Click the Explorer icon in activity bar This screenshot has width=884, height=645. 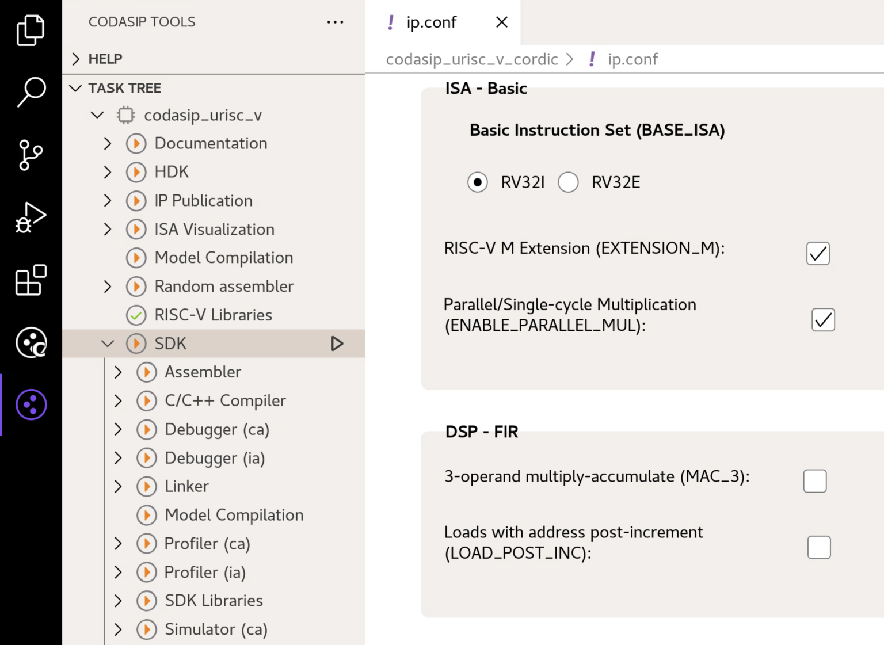click(x=31, y=30)
